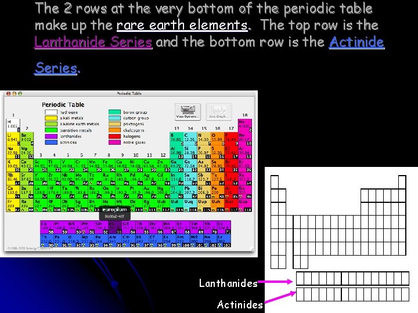418x313 pixels.
Task: Click the gallium Ga element cell
Action: [176, 165]
